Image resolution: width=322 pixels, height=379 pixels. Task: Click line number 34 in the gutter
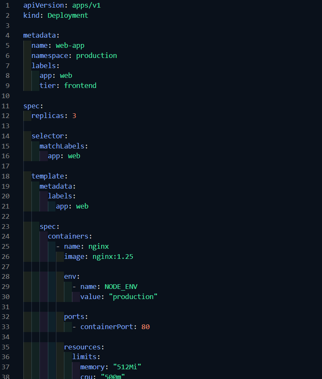click(6, 337)
